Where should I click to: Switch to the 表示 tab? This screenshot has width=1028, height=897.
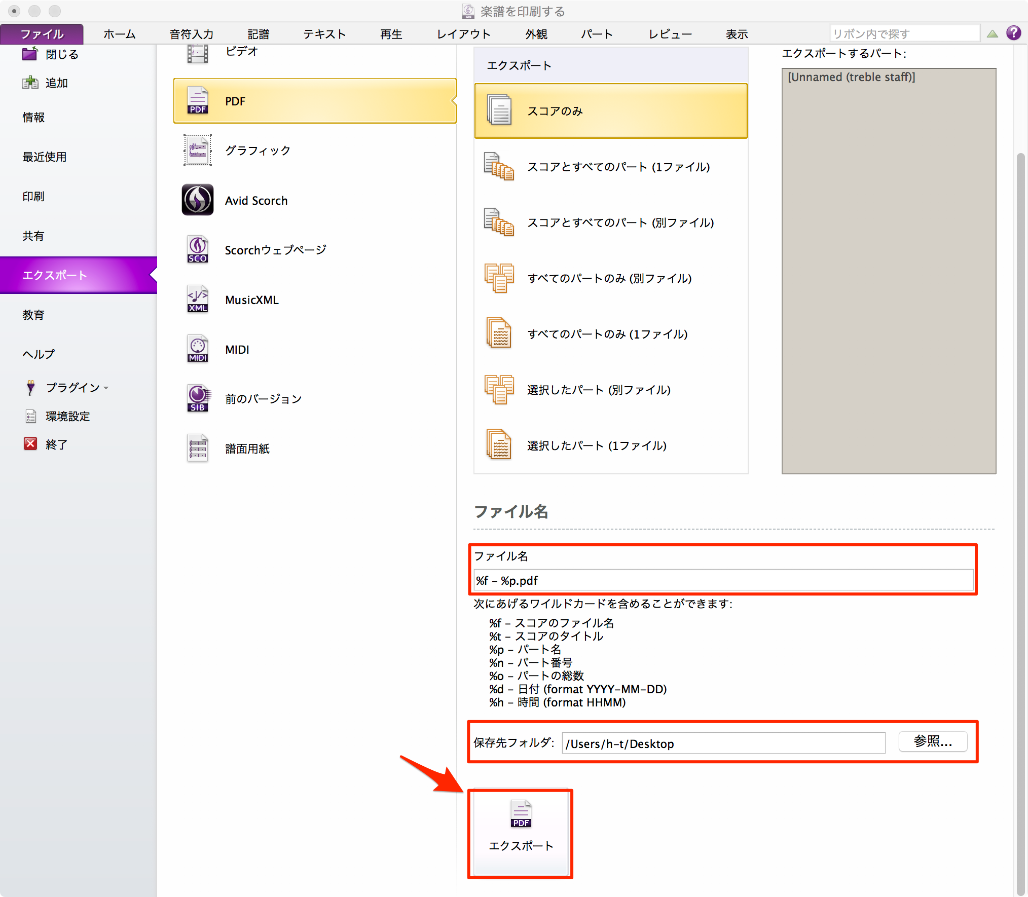pyautogui.click(x=737, y=34)
